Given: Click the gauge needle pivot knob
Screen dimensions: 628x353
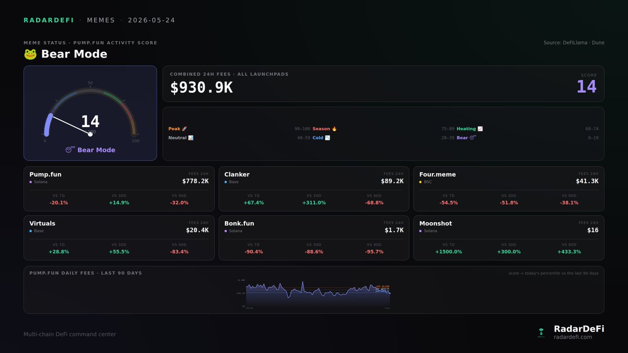Looking at the screenshot, I should (90, 134).
